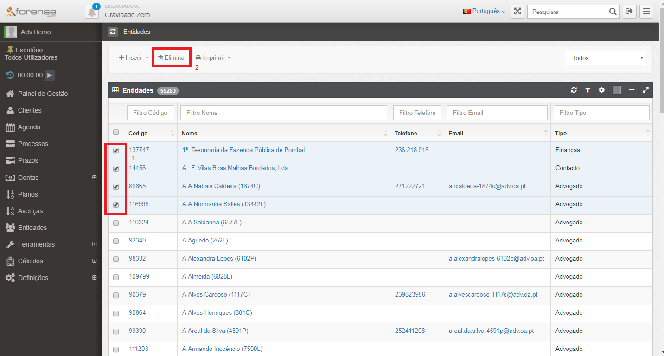Click into the Pesquisar search field
The width and height of the screenshot is (664, 356).
pyautogui.click(x=567, y=12)
